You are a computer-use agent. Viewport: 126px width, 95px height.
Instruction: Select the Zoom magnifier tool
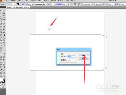pos(4,76)
